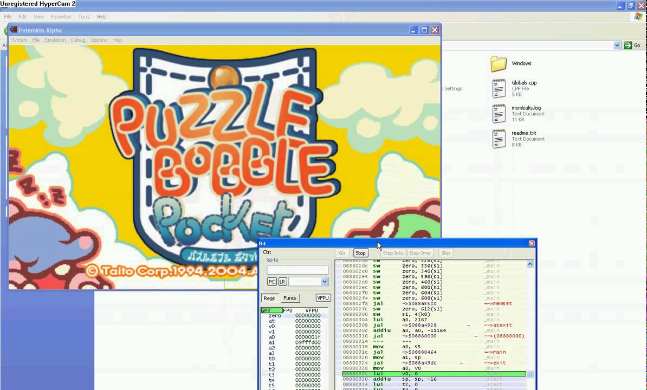The image size is (647, 390).
Task: Click the Skip button
Action: point(445,253)
